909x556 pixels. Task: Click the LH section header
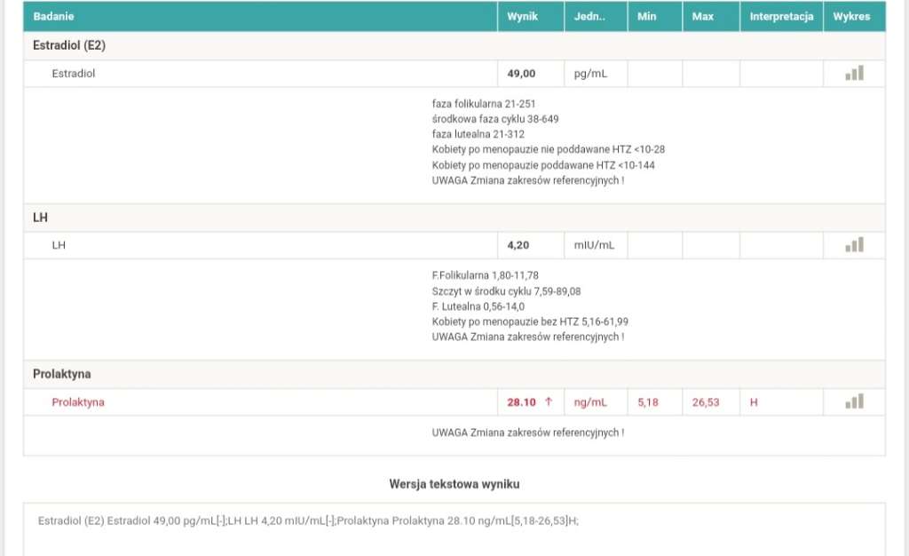40,218
